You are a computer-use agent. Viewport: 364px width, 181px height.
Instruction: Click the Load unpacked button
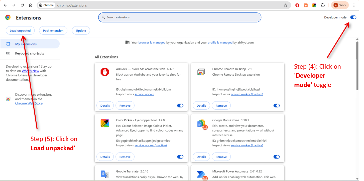20,31
